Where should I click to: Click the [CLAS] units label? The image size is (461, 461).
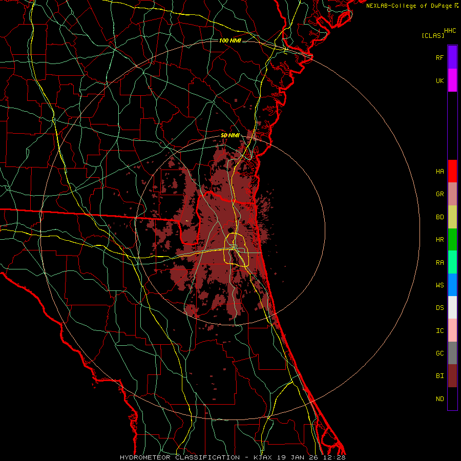click(433, 35)
